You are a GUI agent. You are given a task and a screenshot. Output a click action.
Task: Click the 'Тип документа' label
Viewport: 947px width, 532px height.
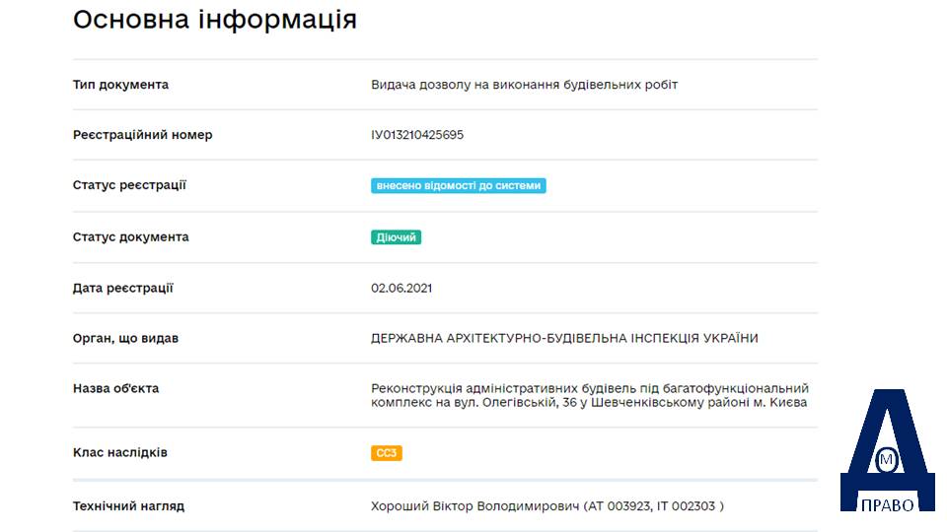[120, 85]
